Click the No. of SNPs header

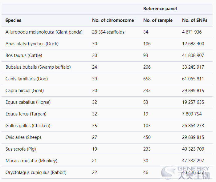click(x=195, y=20)
